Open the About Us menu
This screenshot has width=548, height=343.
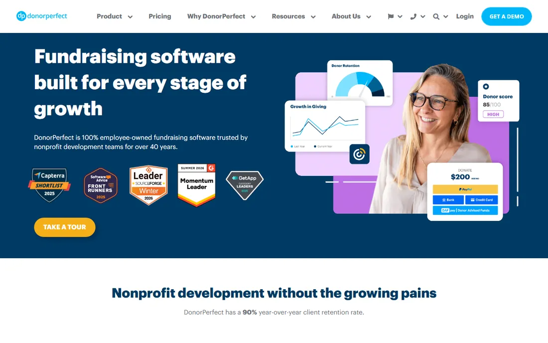[346, 16]
